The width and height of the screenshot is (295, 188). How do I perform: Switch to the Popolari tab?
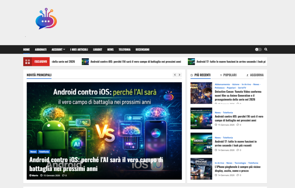[228, 75]
